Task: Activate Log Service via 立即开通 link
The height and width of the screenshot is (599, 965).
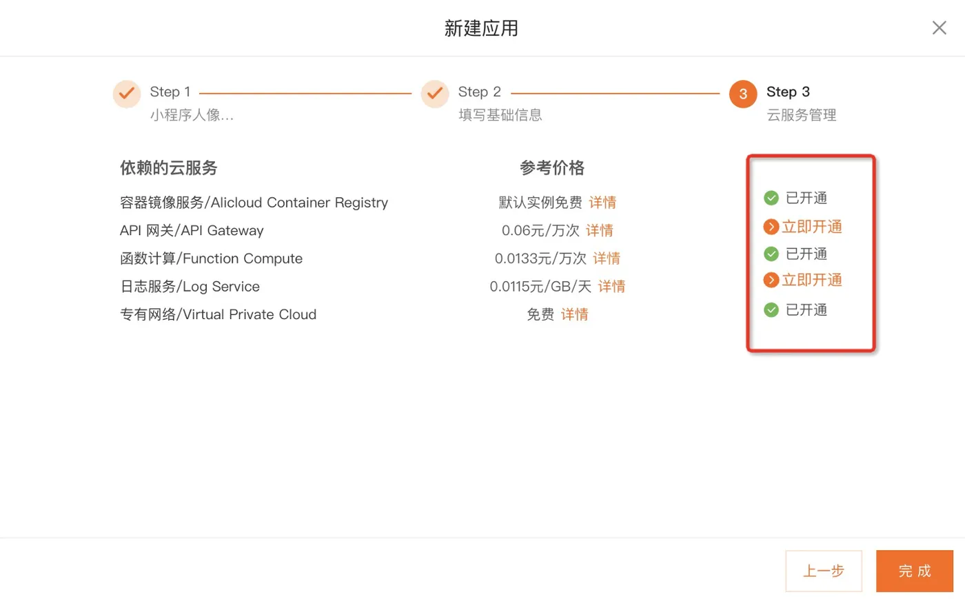Action: pos(812,280)
